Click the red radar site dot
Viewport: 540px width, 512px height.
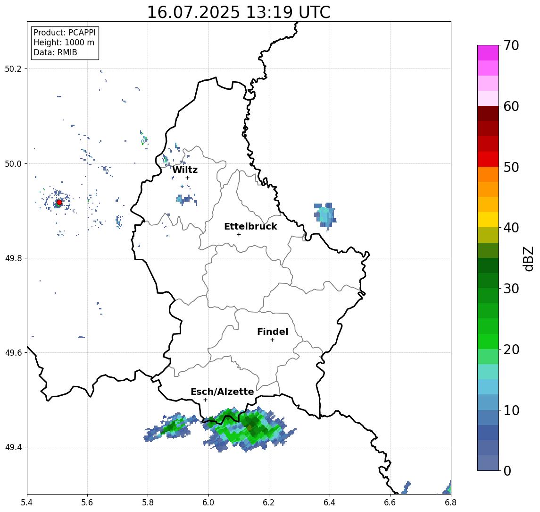(x=59, y=203)
